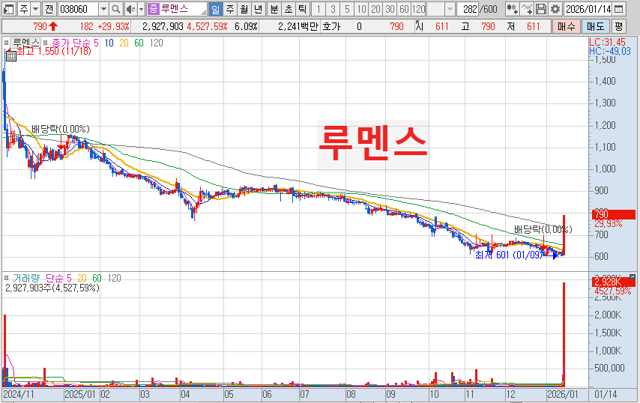Screen dimensions: 640x403
Task: Click the small square before 거래량 legend
Action: [6, 278]
